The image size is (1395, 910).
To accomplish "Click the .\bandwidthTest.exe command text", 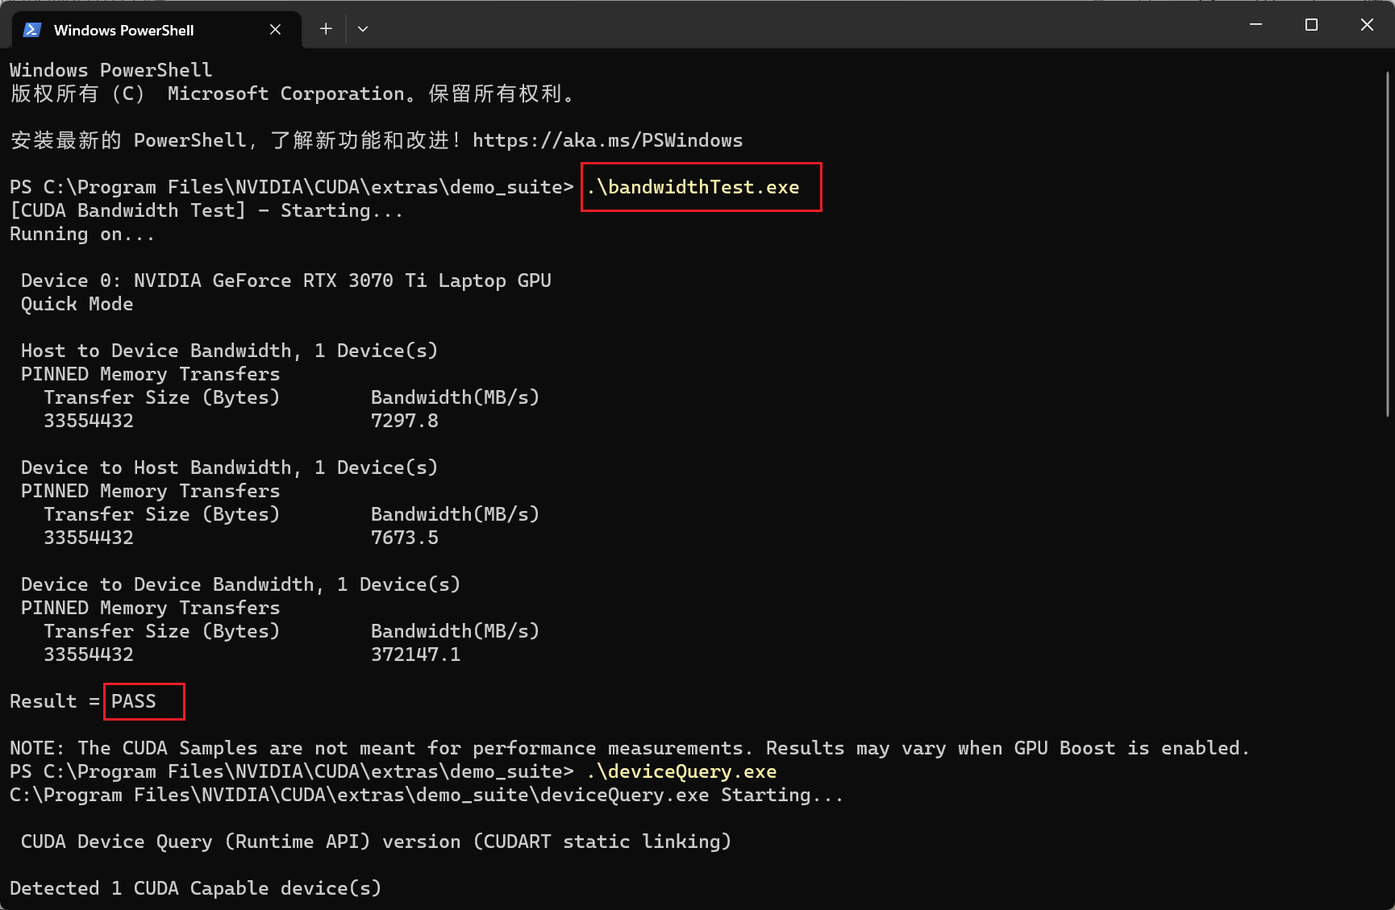I will tap(693, 187).
